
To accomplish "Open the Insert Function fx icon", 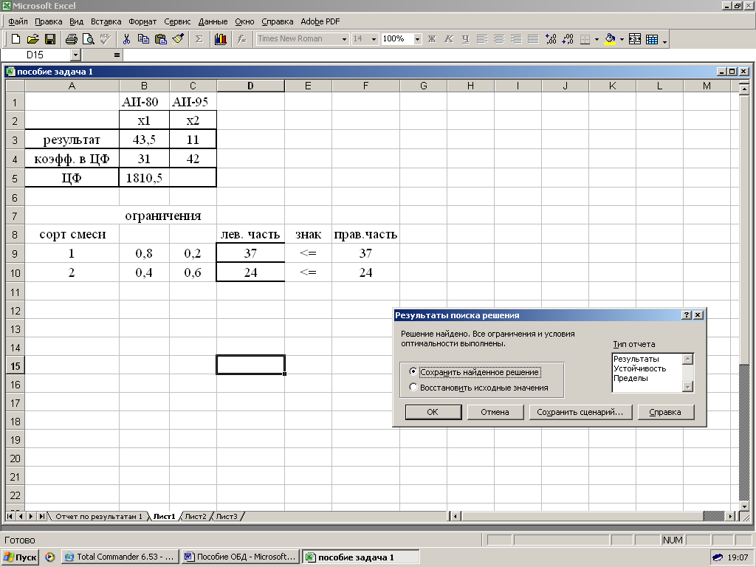I will (241, 39).
